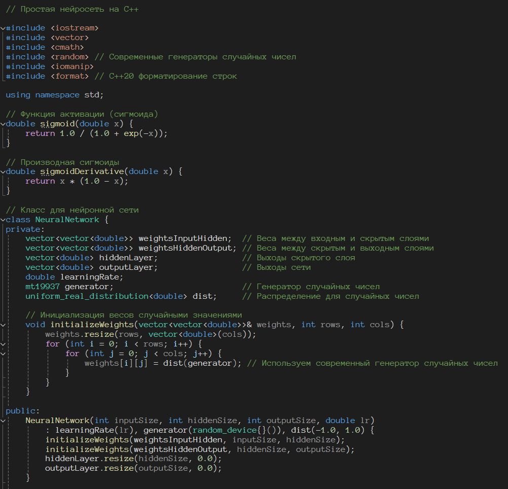The width and height of the screenshot is (508, 489).
Task: Click 'learningRate;' member declaration
Action: click(92, 277)
